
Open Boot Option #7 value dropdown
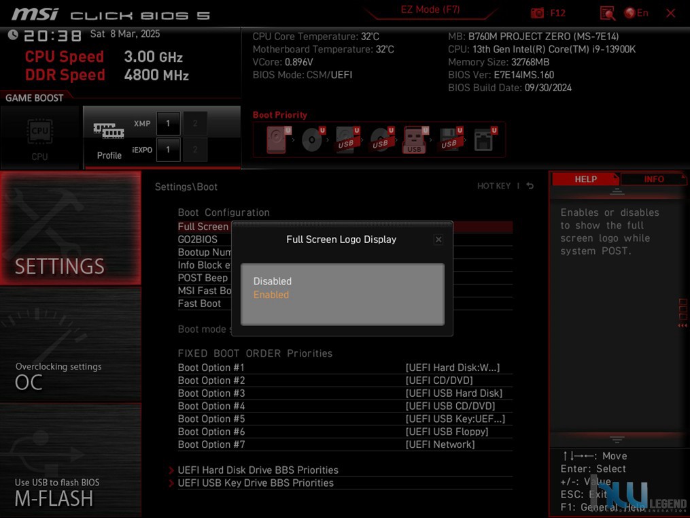click(440, 444)
